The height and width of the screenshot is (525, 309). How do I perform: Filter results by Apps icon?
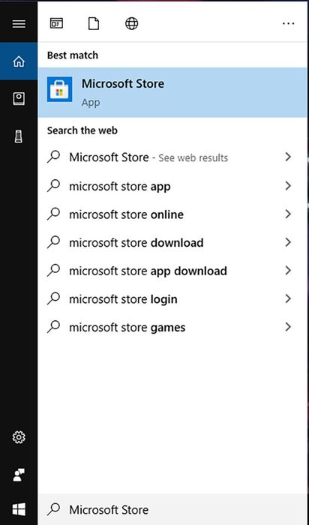(56, 23)
